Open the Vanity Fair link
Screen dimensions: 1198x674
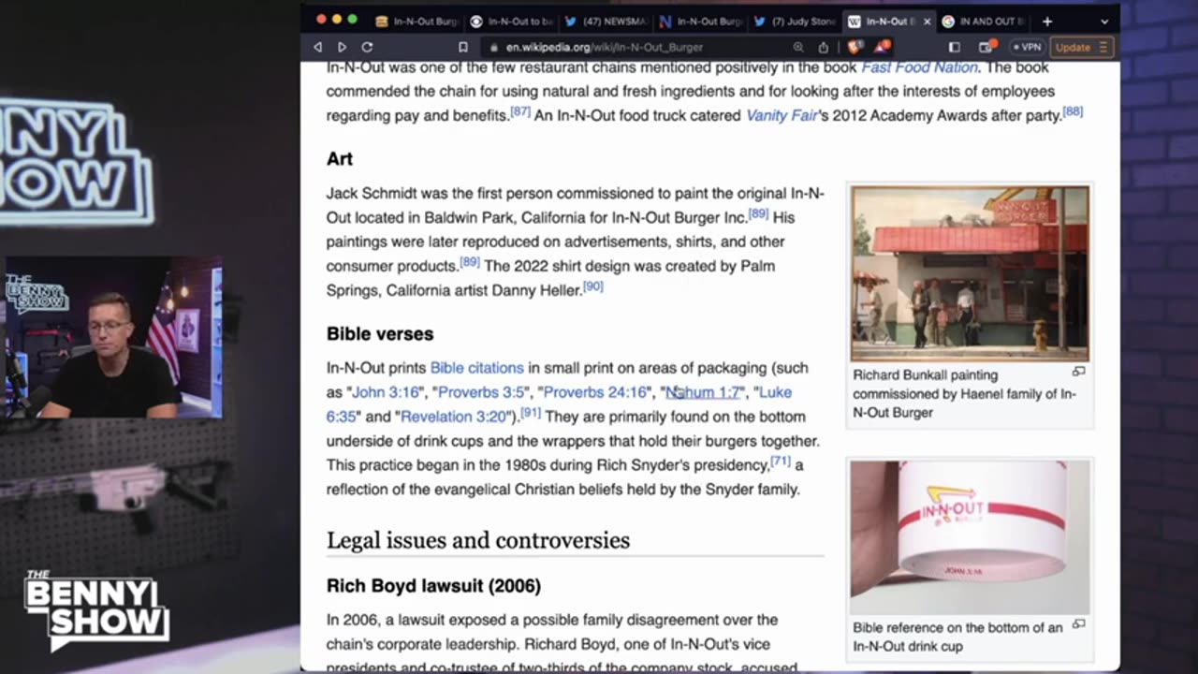(x=782, y=115)
